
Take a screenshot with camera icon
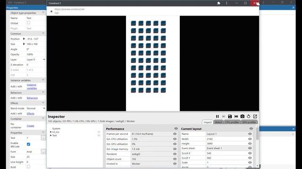[x=242, y=116]
